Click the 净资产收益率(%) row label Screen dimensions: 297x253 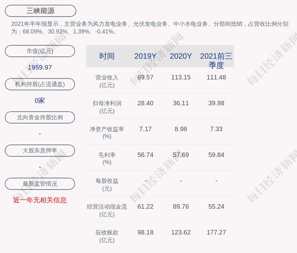(x=107, y=133)
